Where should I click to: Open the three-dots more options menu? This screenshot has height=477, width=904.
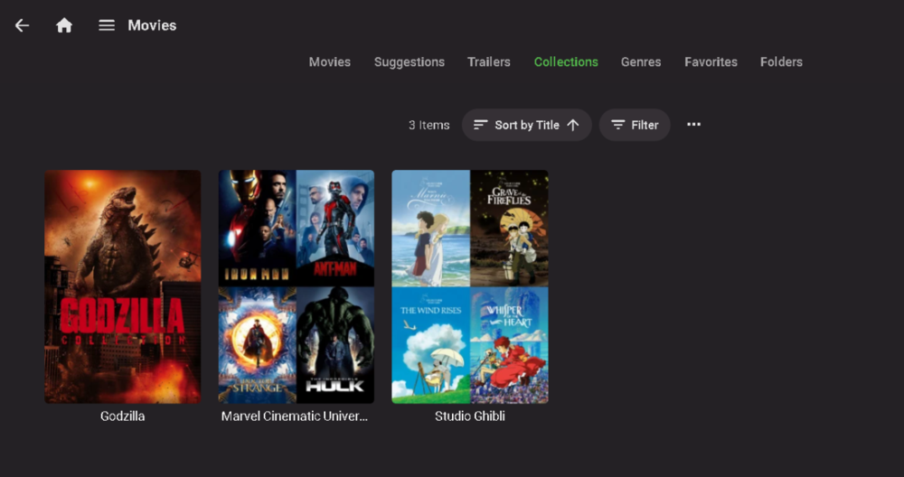693,125
